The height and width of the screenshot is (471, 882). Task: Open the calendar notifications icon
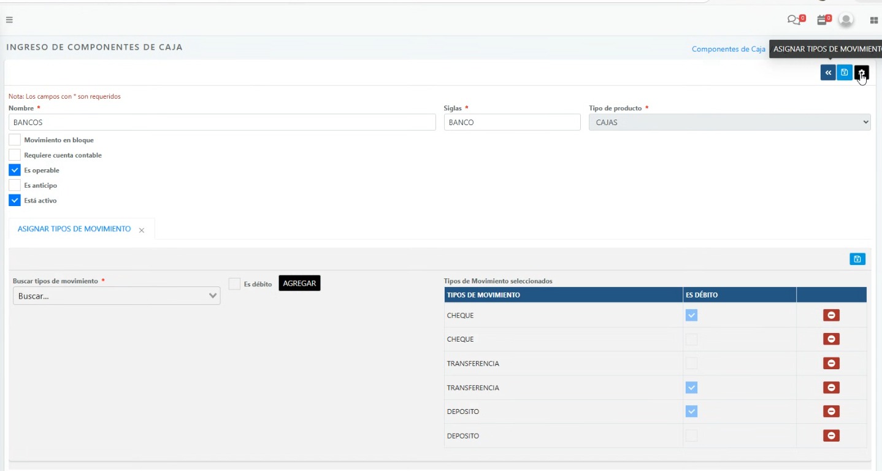tap(821, 20)
